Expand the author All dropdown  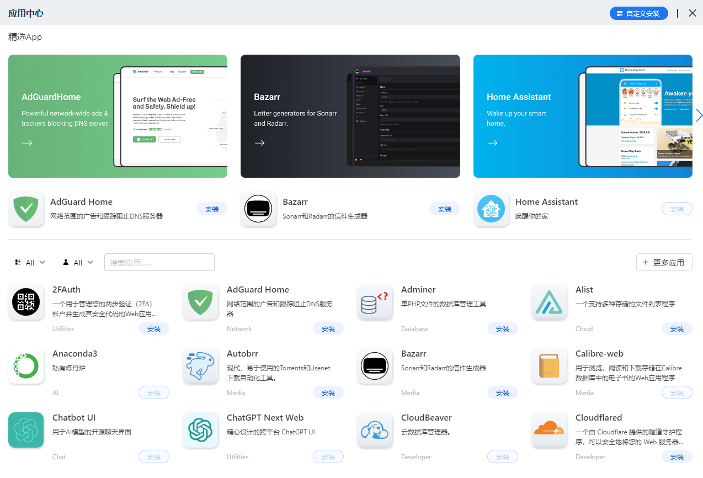(x=78, y=263)
